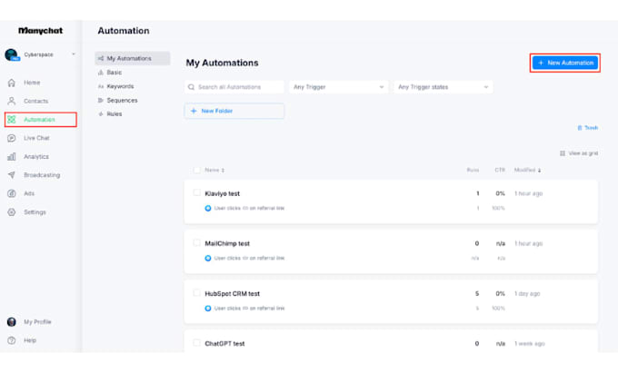
Task: Click the CTR column header
Action: point(500,170)
